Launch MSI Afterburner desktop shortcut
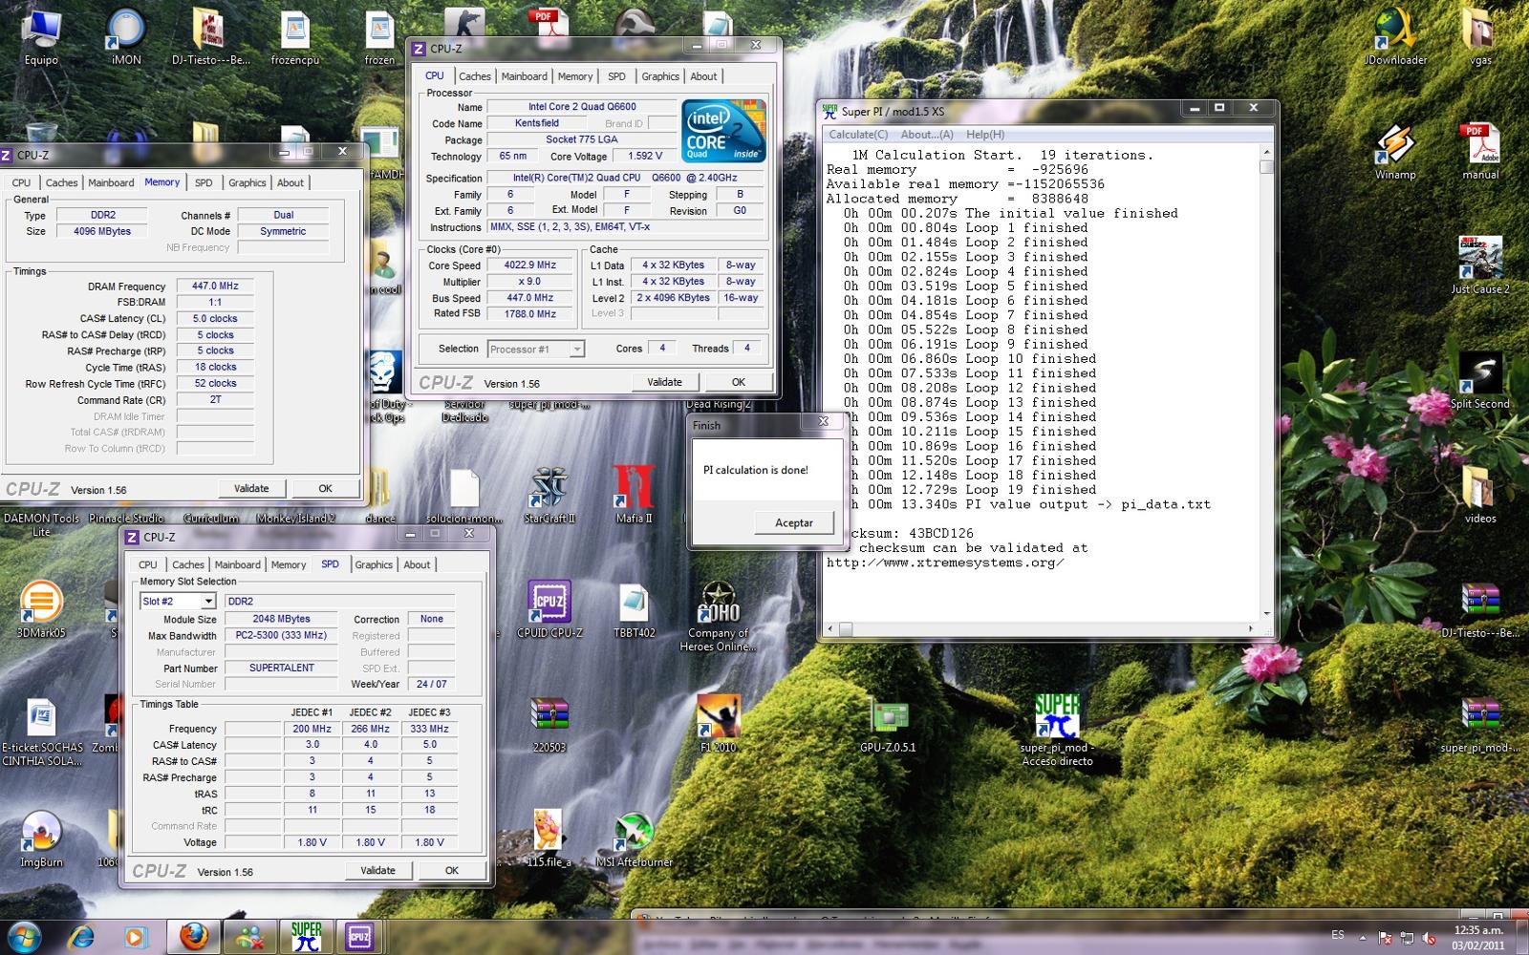 click(634, 838)
